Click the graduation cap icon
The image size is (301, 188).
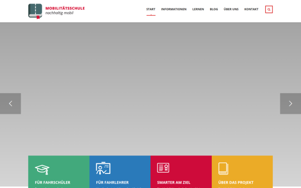pyautogui.click(x=42, y=169)
